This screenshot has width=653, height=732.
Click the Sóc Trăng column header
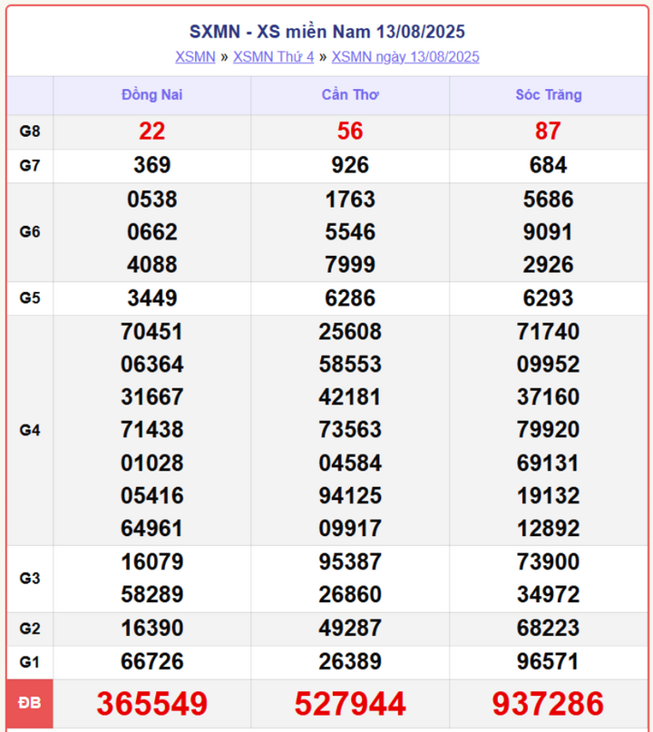coord(549,94)
